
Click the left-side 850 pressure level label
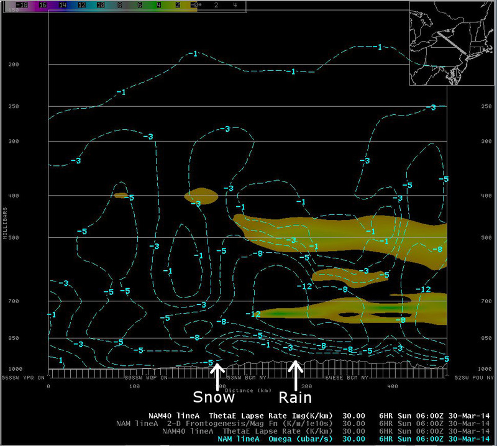14,338
